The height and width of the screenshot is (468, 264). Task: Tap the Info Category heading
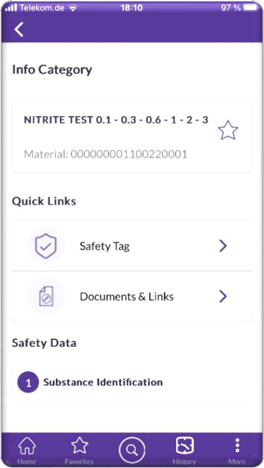(x=52, y=70)
